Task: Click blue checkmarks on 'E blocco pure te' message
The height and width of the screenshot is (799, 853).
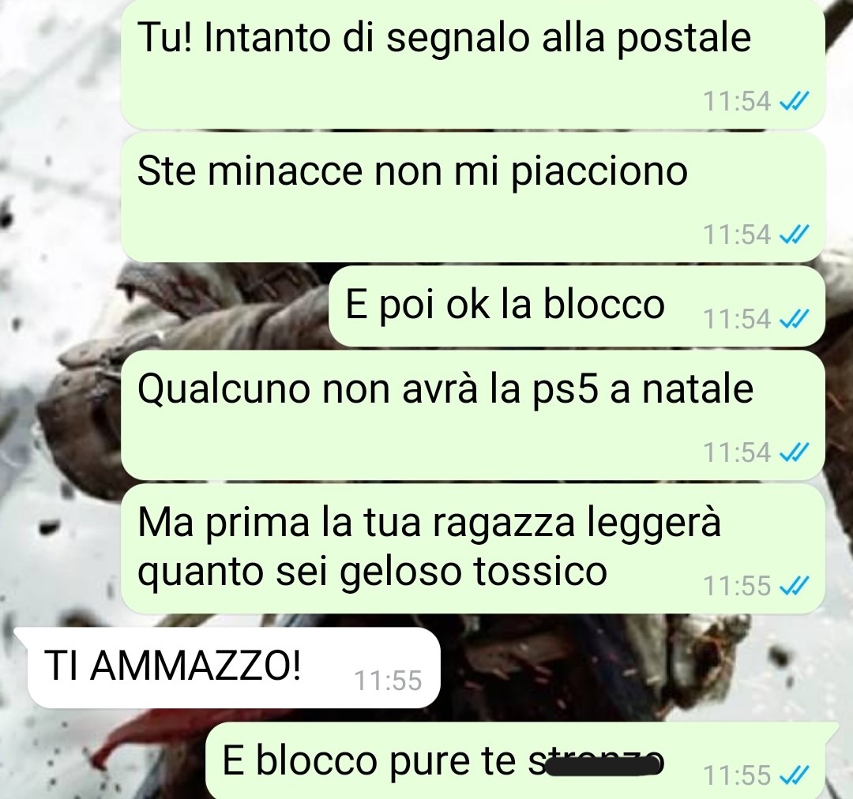Action: (x=795, y=775)
